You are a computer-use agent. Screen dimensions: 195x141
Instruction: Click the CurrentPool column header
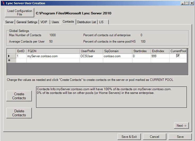(178, 51)
